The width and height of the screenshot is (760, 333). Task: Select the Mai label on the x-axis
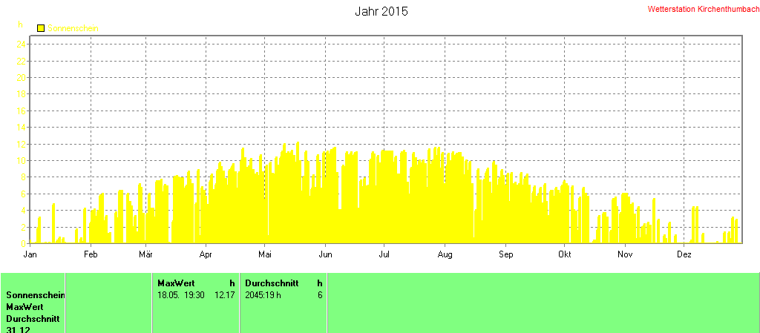click(265, 254)
